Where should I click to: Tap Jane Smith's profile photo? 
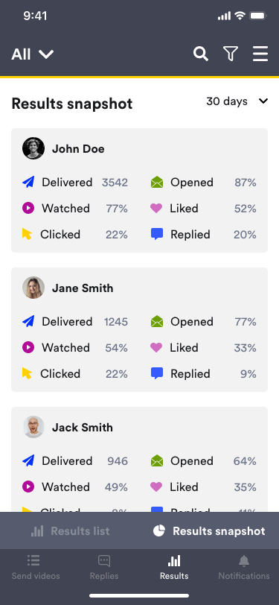coord(33,288)
